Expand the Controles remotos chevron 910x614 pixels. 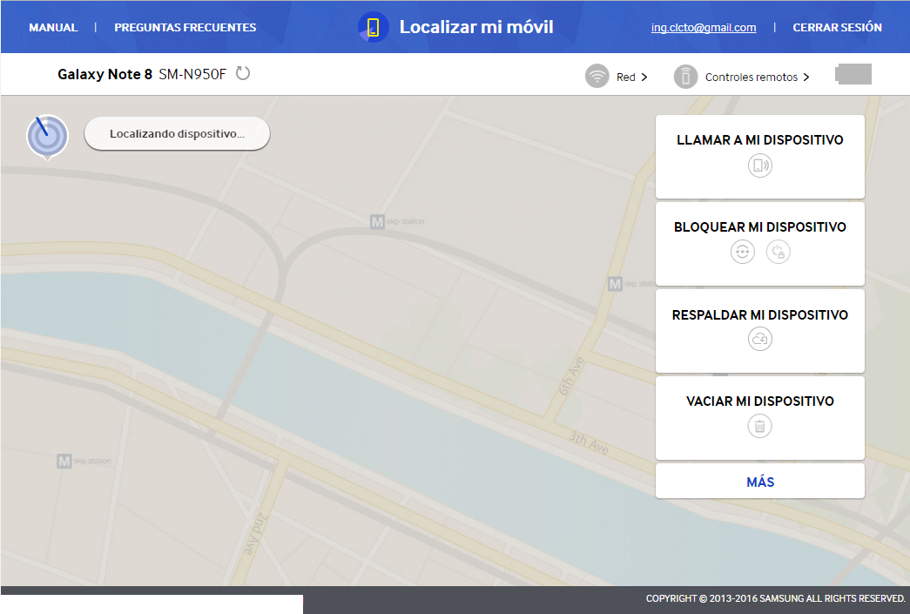click(806, 78)
